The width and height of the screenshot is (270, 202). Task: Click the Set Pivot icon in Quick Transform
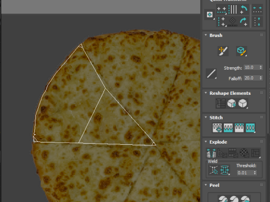click(210, 15)
